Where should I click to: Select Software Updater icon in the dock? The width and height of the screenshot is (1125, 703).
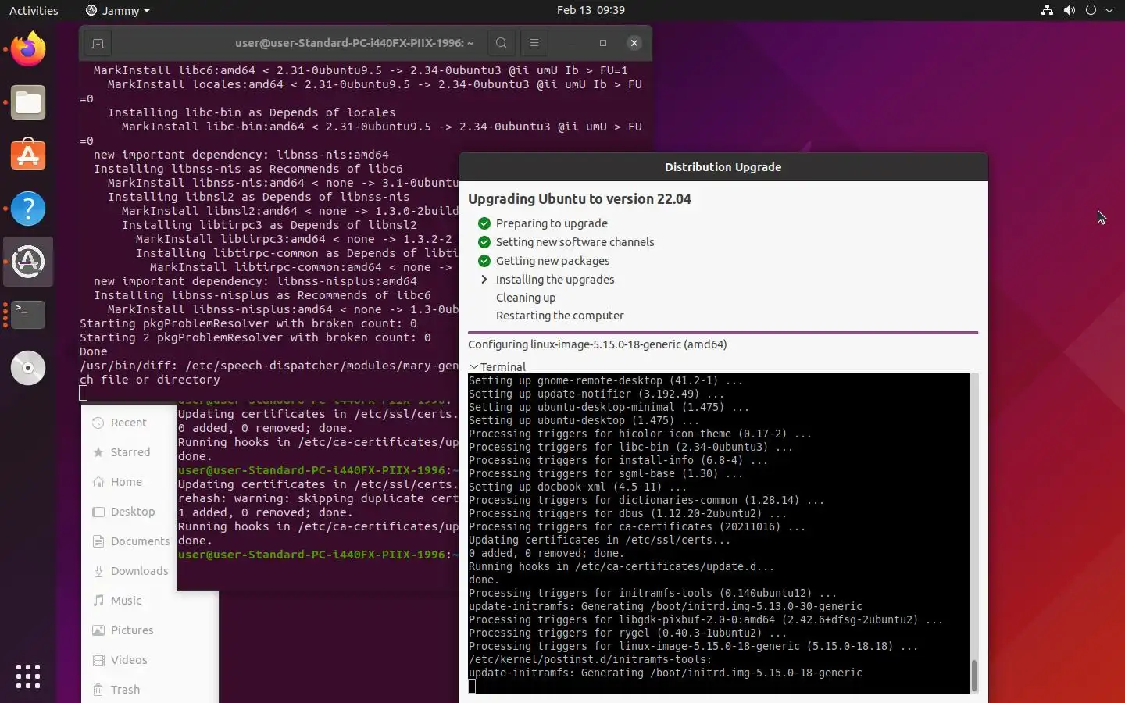pyautogui.click(x=28, y=262)
